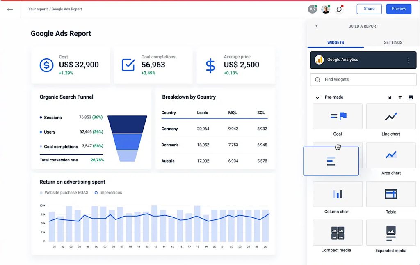Select the Goal widget icon
Viewport: 420px width, 265px height.
[337, 116]
